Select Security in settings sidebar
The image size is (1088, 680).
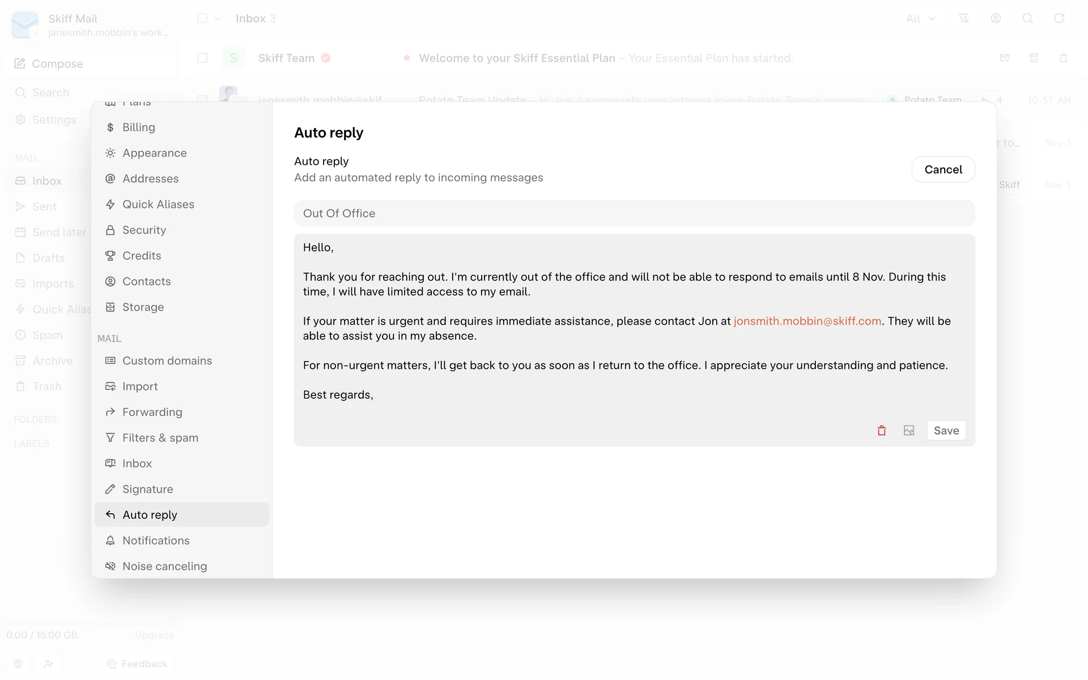pos(144,230)
